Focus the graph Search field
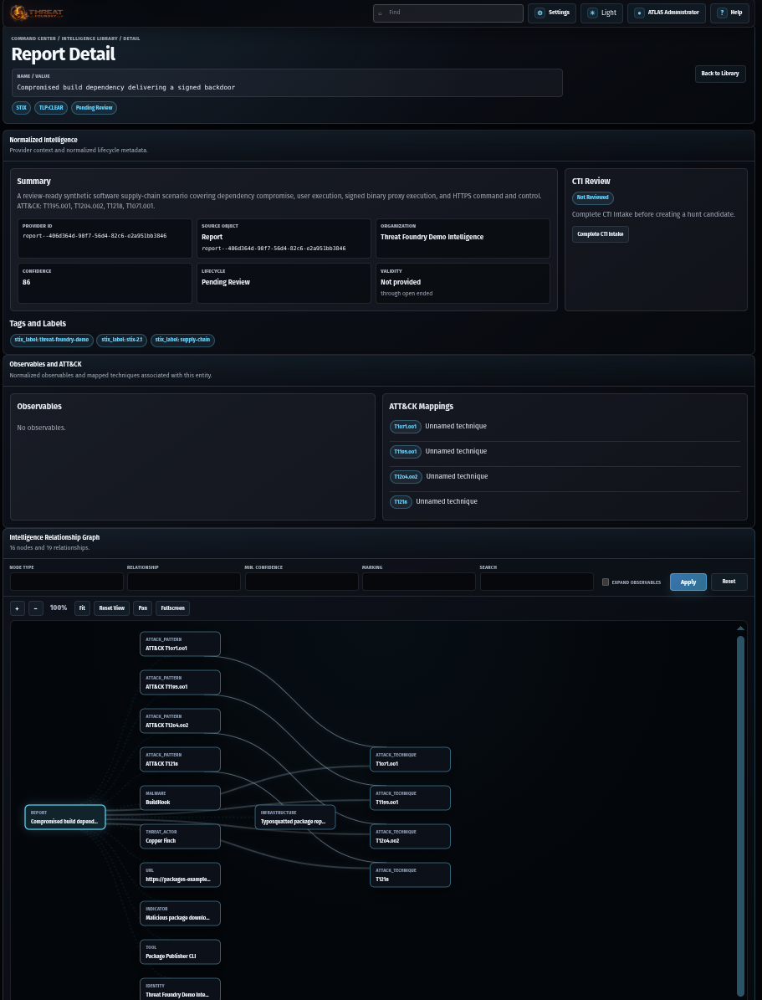Viewport: 762px width, 1000px height. [536, 582]
